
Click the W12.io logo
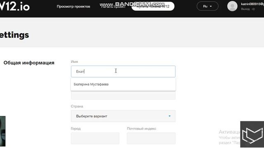click(x=14, y=6)
